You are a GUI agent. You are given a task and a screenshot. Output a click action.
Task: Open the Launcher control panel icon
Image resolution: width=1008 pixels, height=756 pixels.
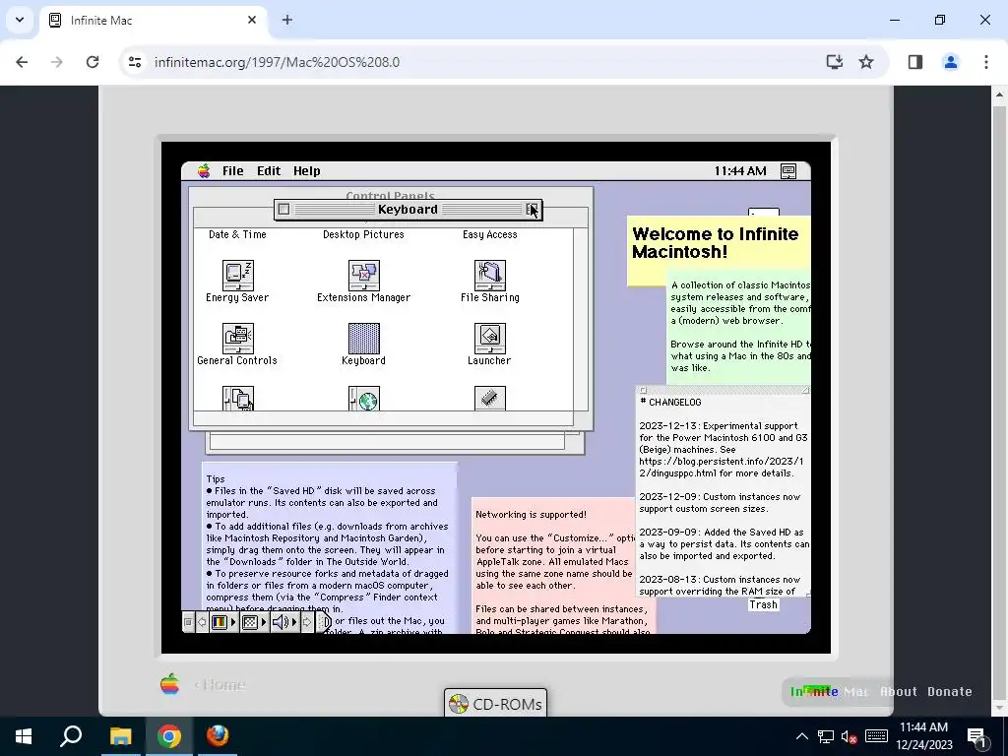coord(490,339)
